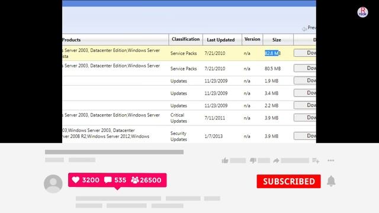Click Download button for 1.9 MB row
Viewport: 379px width, 213px height.
pyautogui.click(x=305, y=80)
